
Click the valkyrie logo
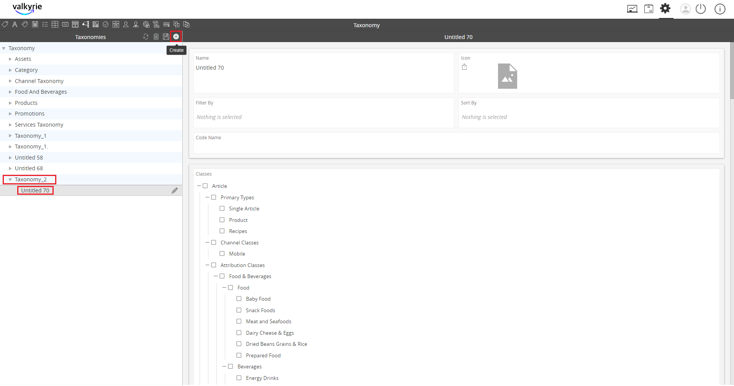(27, 9)
